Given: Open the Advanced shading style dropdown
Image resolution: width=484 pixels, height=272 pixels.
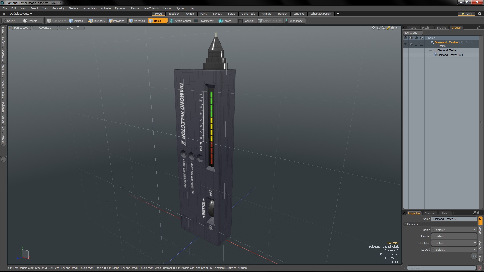Looking at the screenshot, I should coord(45,28).
